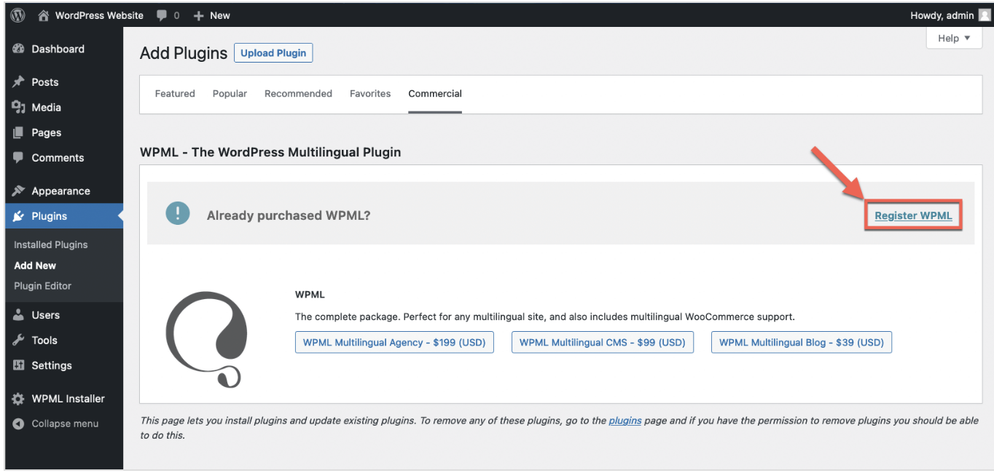Viewport: 994px width, 473px height.
Task: Click the exclamation info icon beside the purchase notice
Action: [177, 213]
